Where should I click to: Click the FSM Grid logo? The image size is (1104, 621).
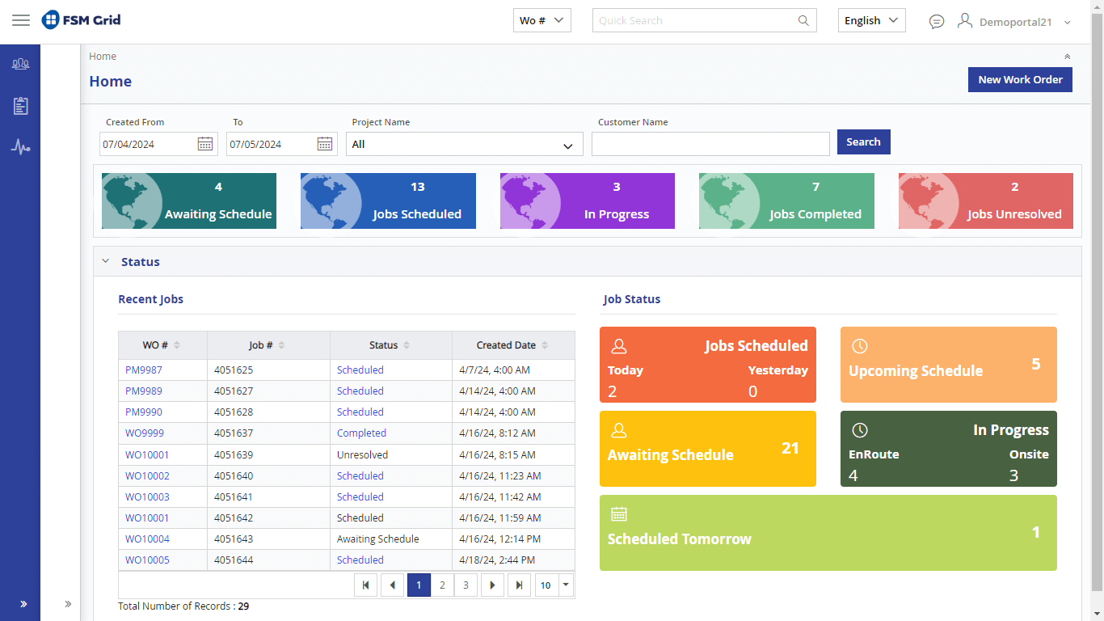tap(82, 20)
